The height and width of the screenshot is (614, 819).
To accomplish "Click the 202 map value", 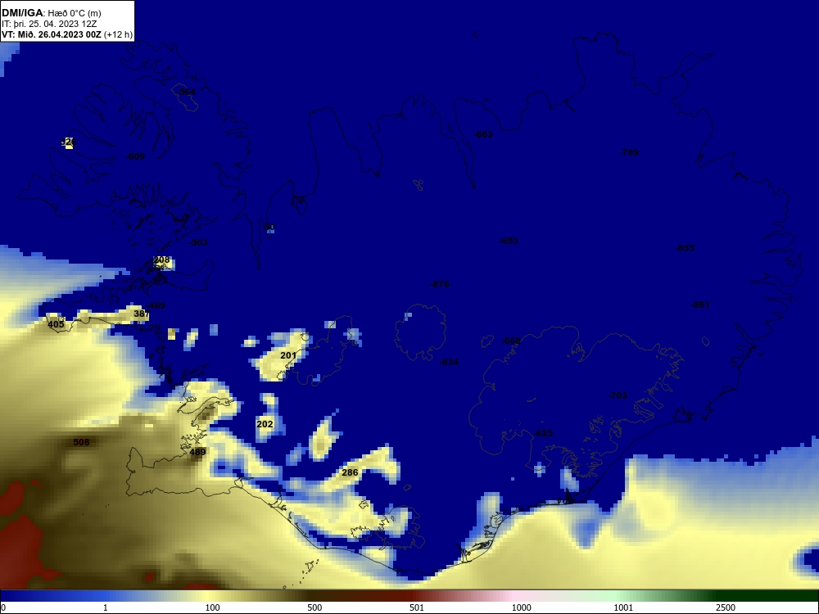I will [265, 424].
